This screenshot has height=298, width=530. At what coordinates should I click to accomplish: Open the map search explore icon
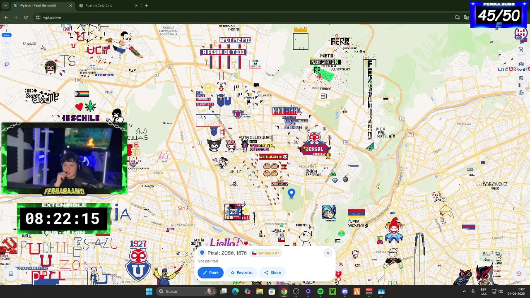point(521,78)
